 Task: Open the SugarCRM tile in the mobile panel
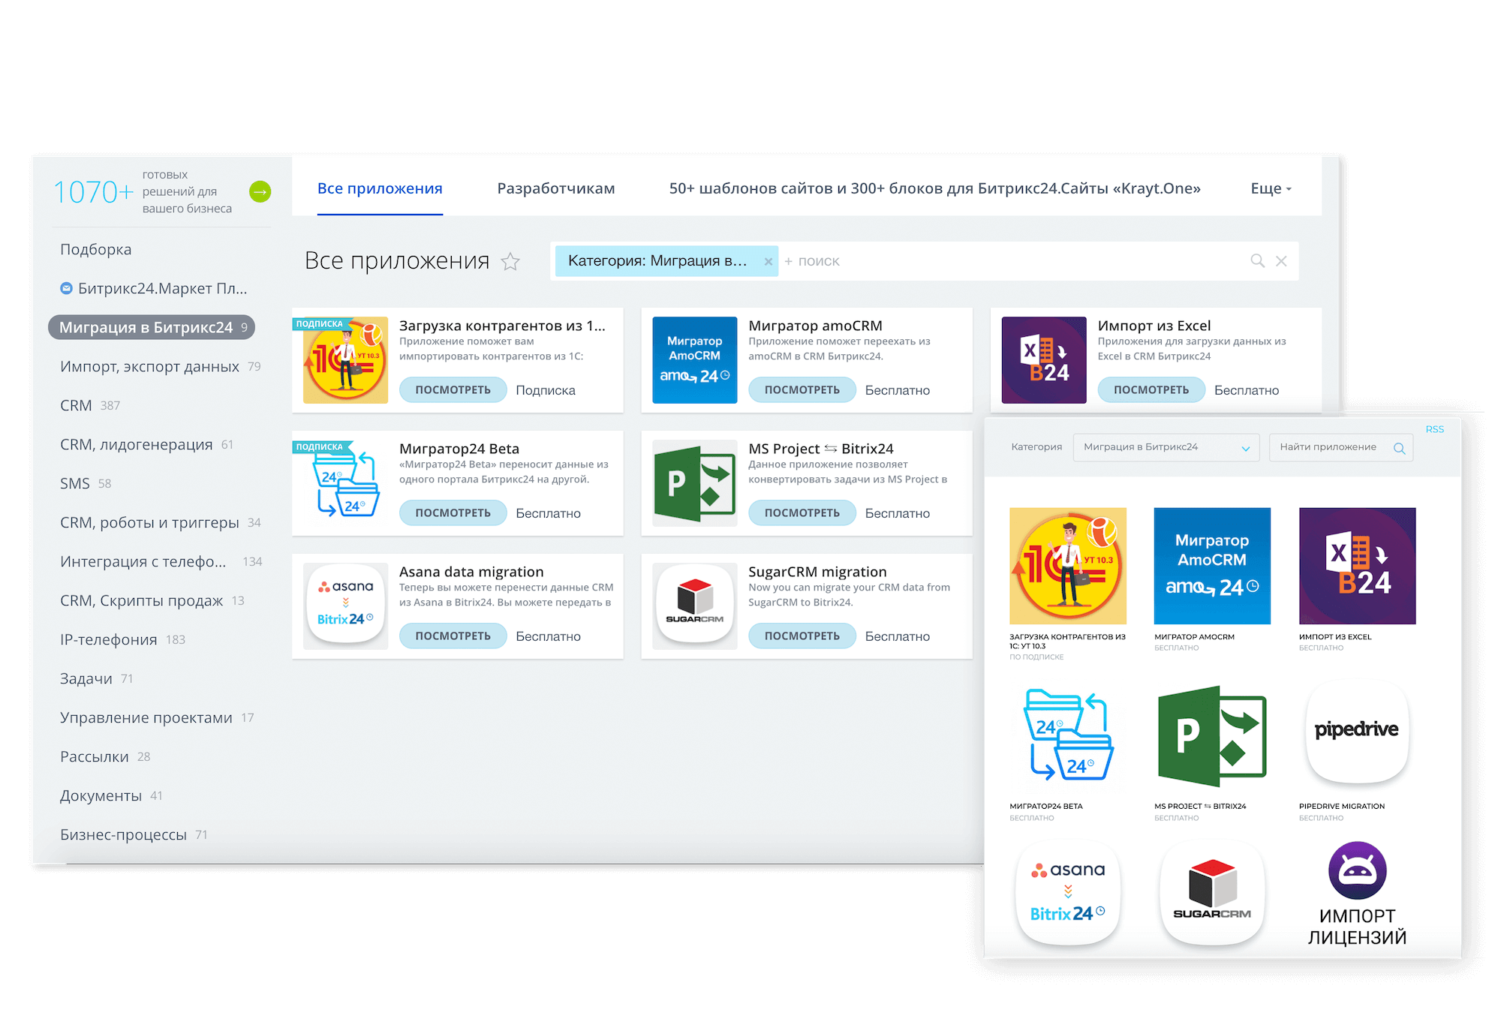pyautogui.click(x=1212, y=893)
